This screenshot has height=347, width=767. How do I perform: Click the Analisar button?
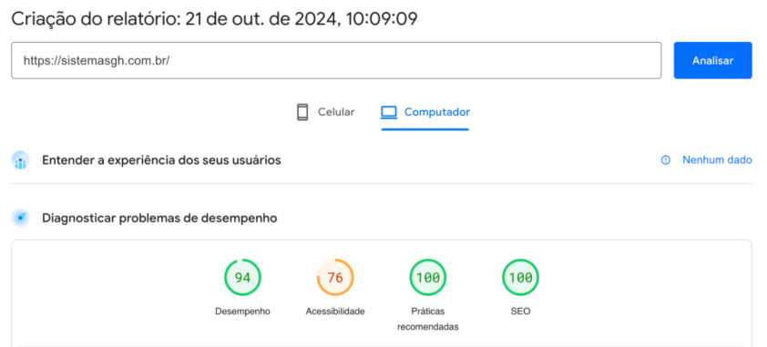tap(712, 61)
